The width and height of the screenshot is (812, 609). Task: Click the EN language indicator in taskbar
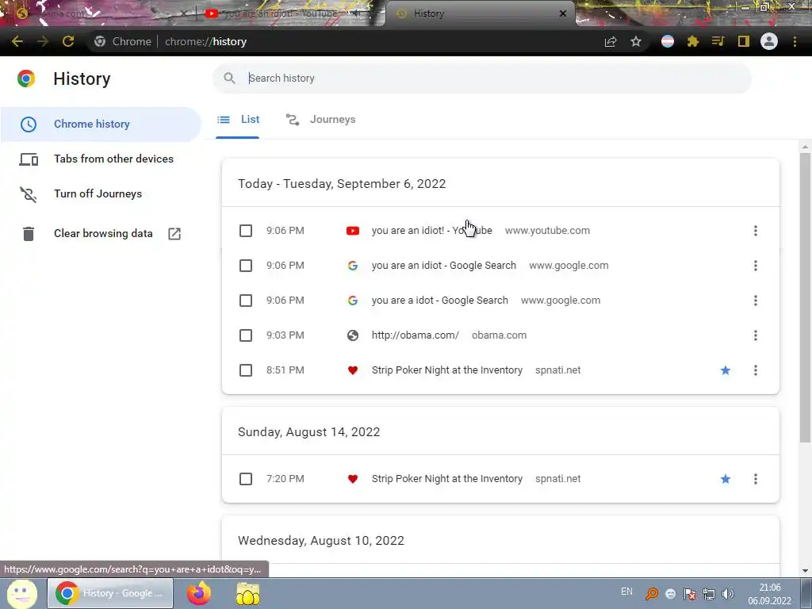click(x=626, y=592)
